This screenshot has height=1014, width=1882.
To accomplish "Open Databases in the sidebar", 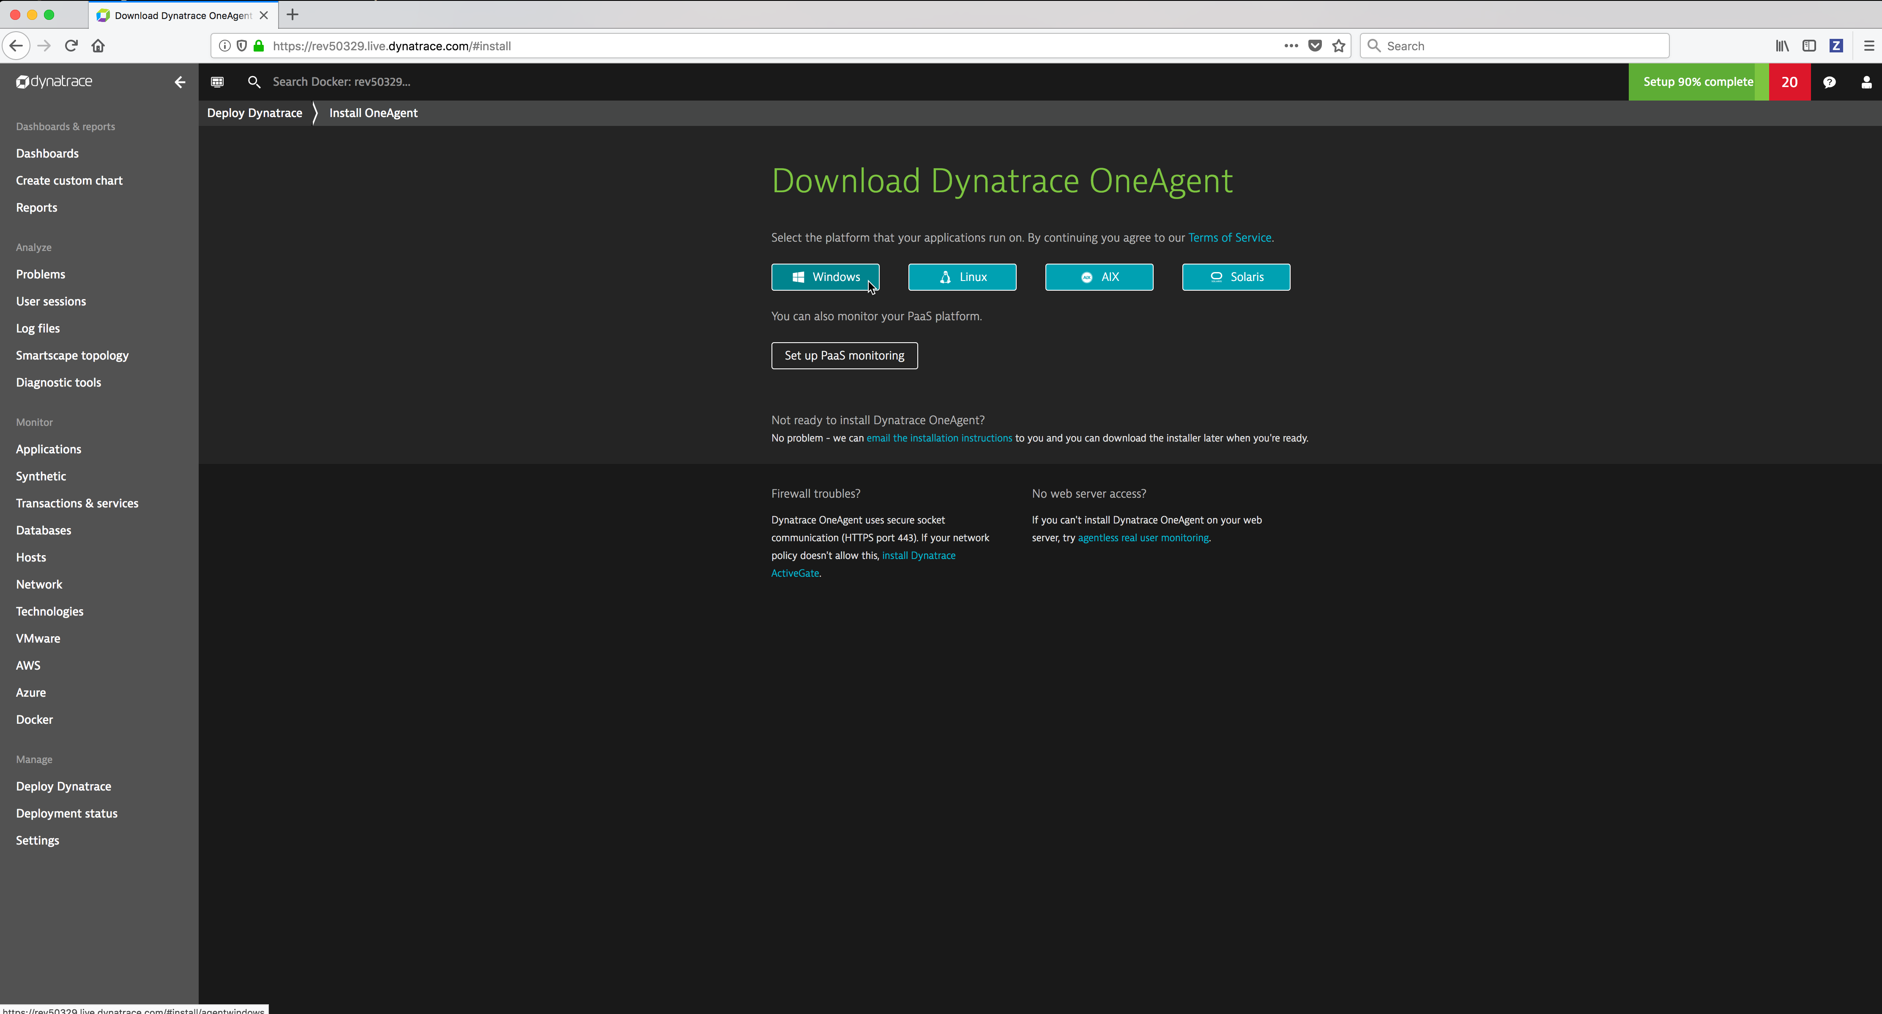I will pyautogui.click(x=44, y=530).
